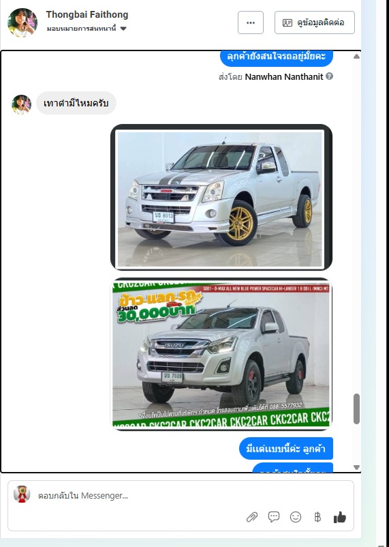Click the chat scrollbar thumb
Viewport: 389px width, 547px height.
pyautogui.click(x=356, y=409)
